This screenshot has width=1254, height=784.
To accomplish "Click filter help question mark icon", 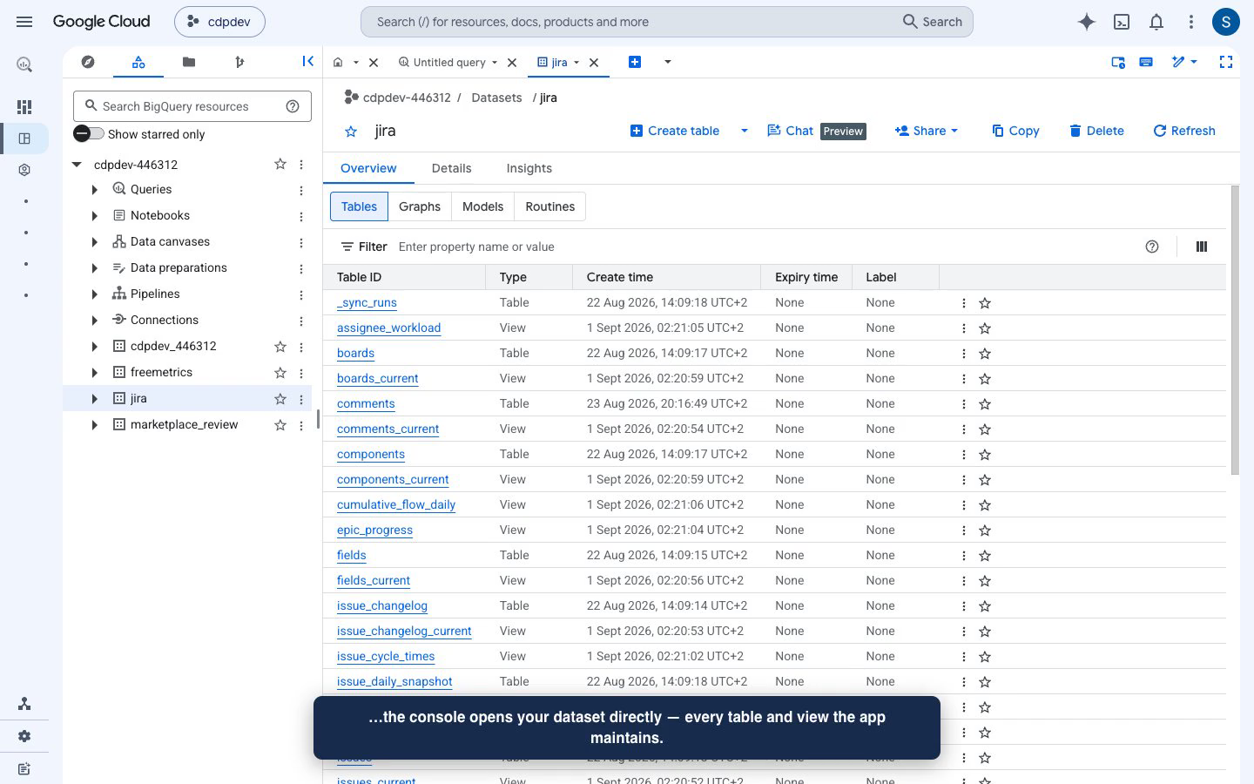I will click(1152, 247).
